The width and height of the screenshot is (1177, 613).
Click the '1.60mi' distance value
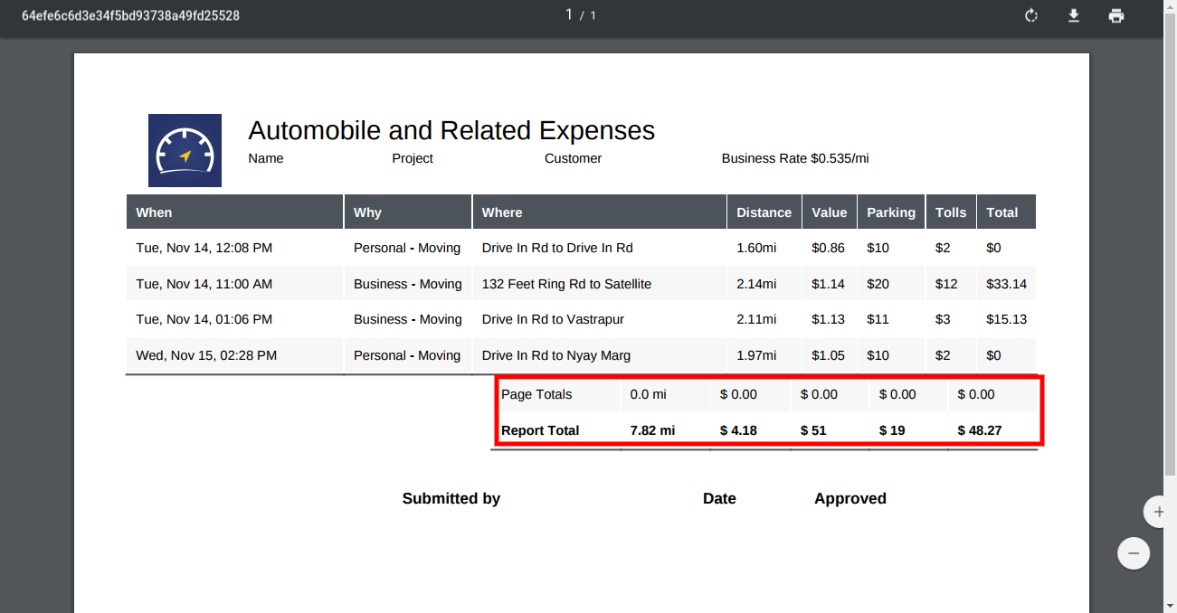[756, 248]
